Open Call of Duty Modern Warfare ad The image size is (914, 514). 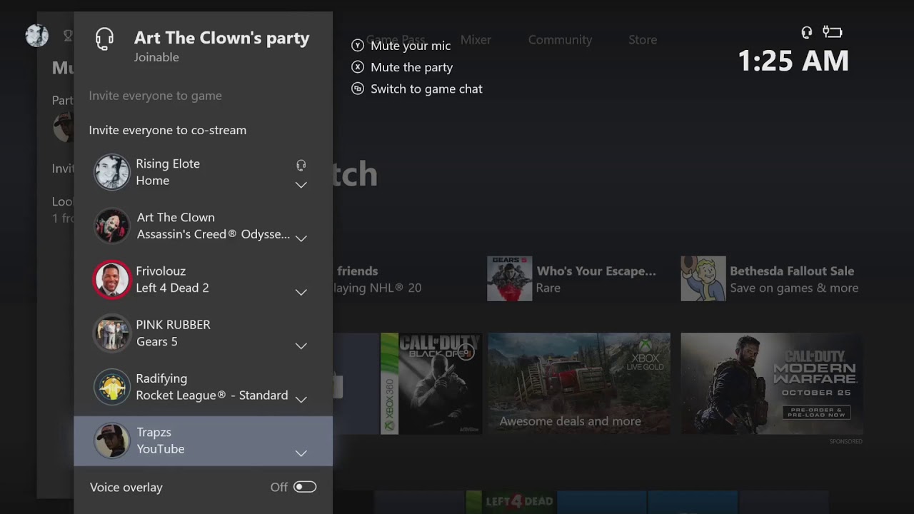(x=772, y=383)
